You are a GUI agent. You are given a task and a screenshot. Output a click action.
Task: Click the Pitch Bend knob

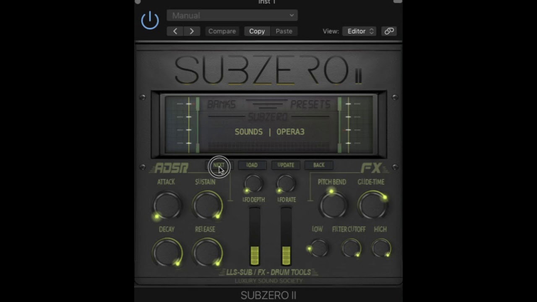click(x=333, y=205)
